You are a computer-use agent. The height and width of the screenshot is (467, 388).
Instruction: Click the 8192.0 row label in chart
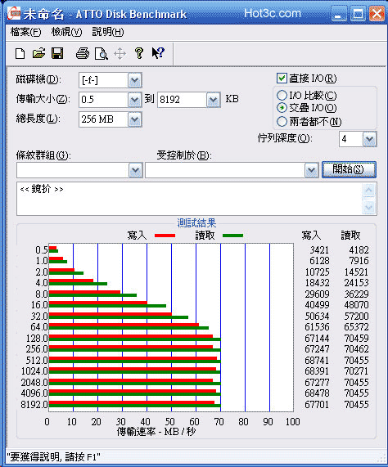[x=34, y=405]
